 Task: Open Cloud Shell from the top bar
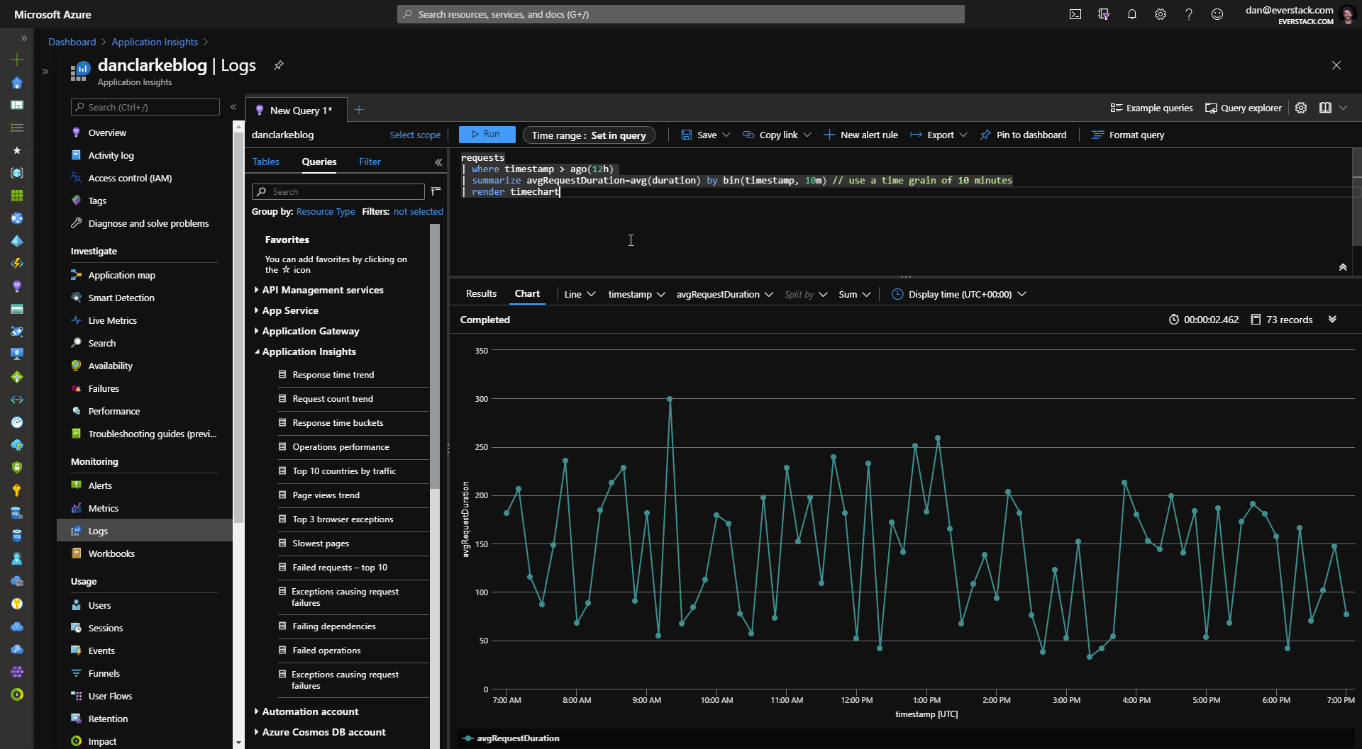(1075, 14)
